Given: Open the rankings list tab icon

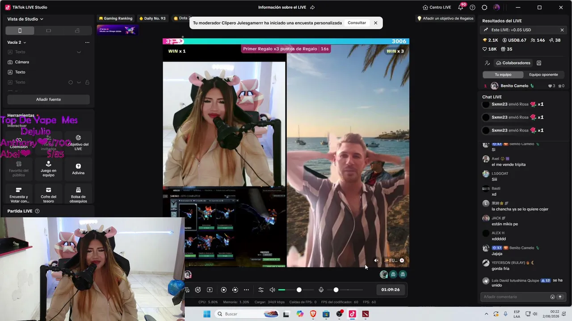Looking at the screenshot, I should pos(539,63).
